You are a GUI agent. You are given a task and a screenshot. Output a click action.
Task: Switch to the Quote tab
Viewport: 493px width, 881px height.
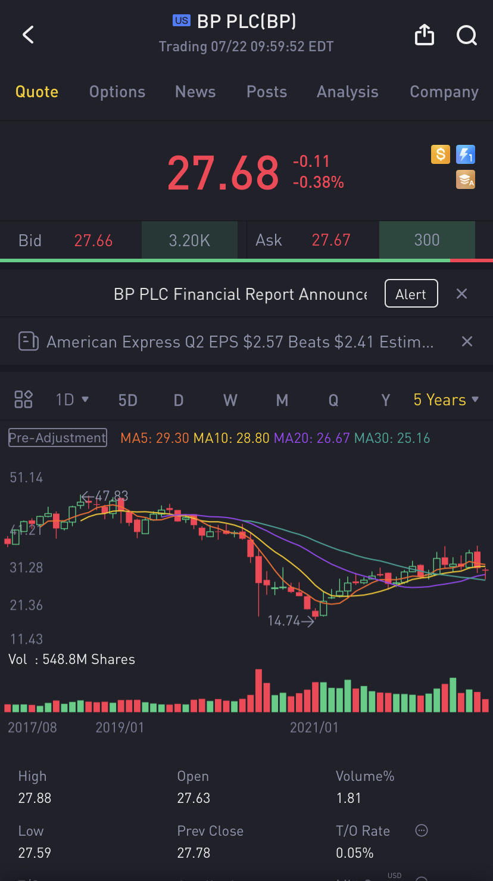point(37,92)
